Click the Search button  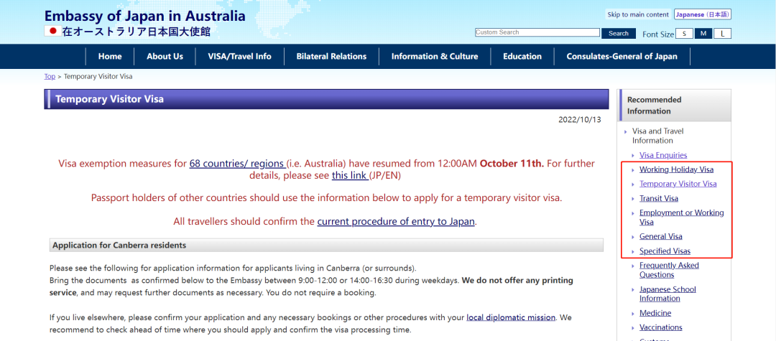coord(618,34)
